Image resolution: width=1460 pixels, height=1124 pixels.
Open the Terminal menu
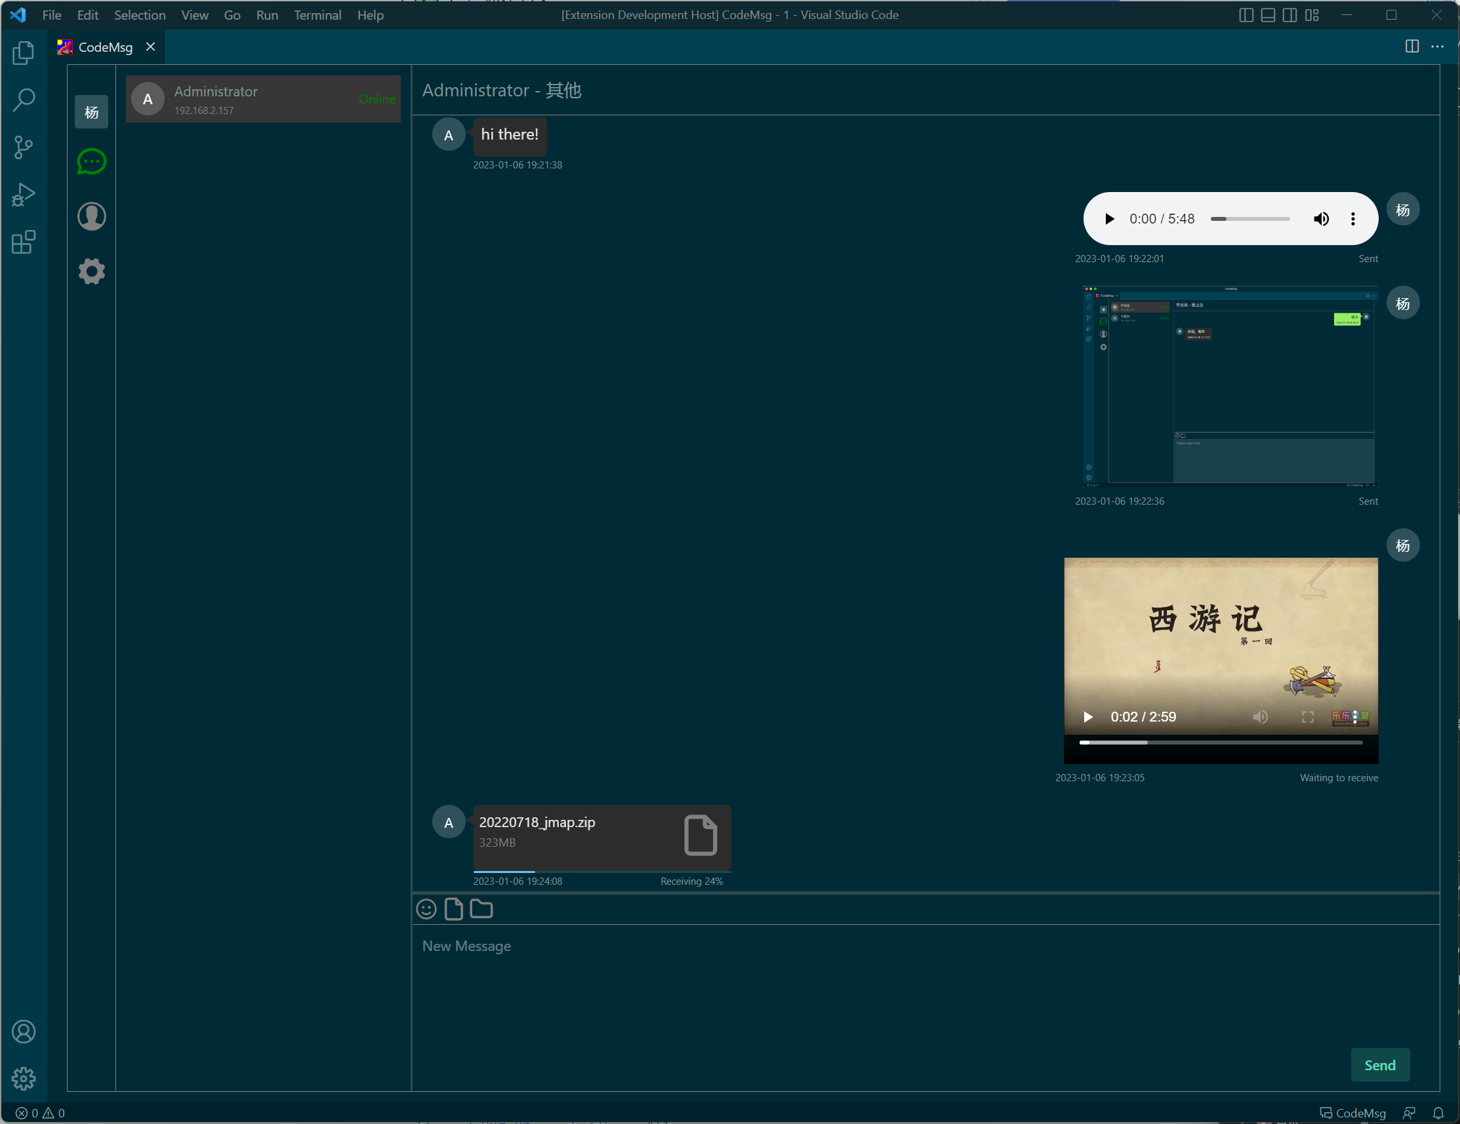(x=317, y=14)
